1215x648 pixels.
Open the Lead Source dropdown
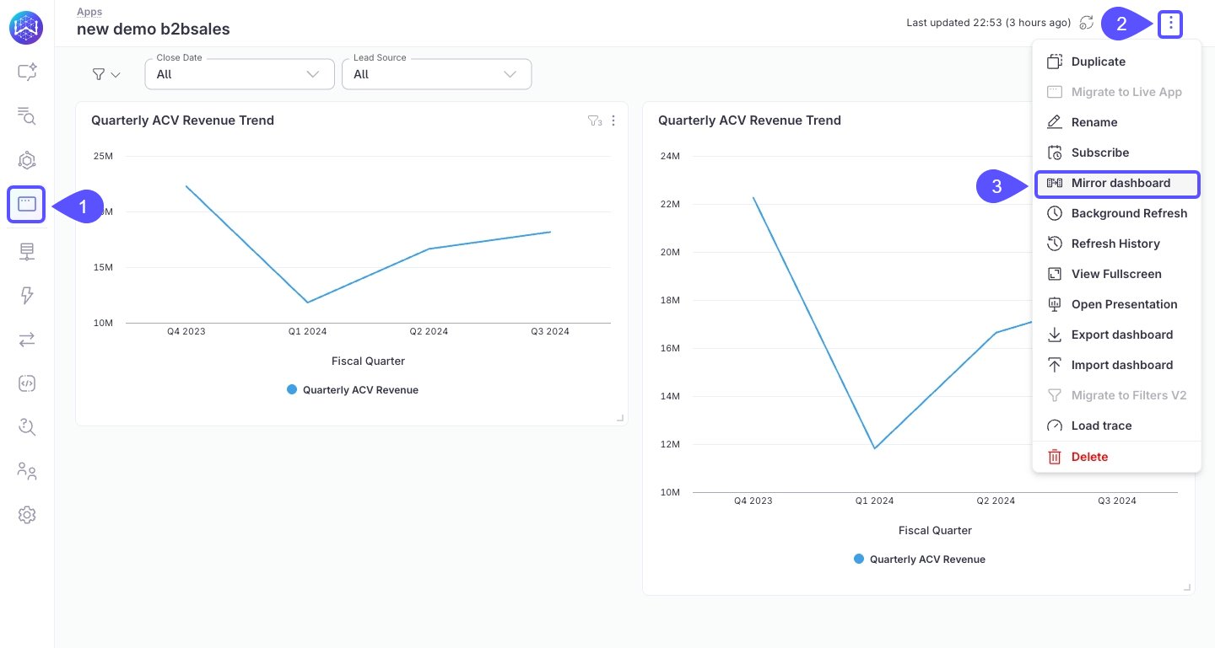click(x=436, y=74)
